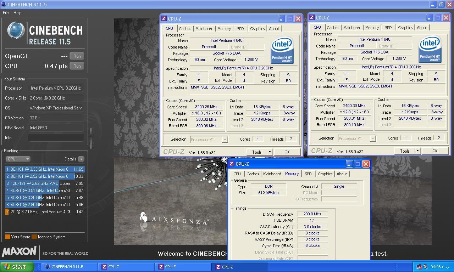
Task: Click the CPU-Z title icon of the Memory window
Action: (x=232, y=164)
